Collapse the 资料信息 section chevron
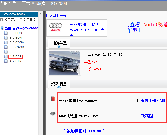This screenshot has width=167, height=135. point(59,87)
